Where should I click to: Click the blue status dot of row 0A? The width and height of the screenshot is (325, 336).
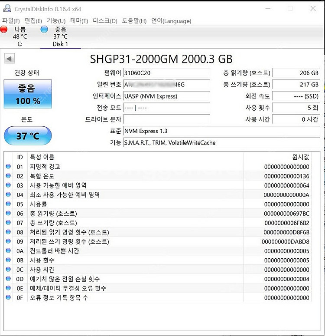(8, 250)
